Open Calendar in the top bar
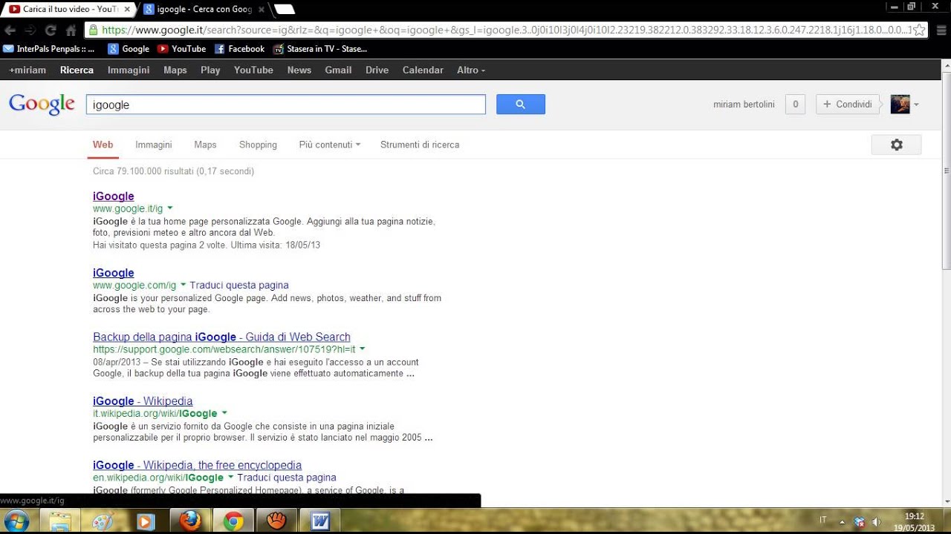 click(423, 70)
